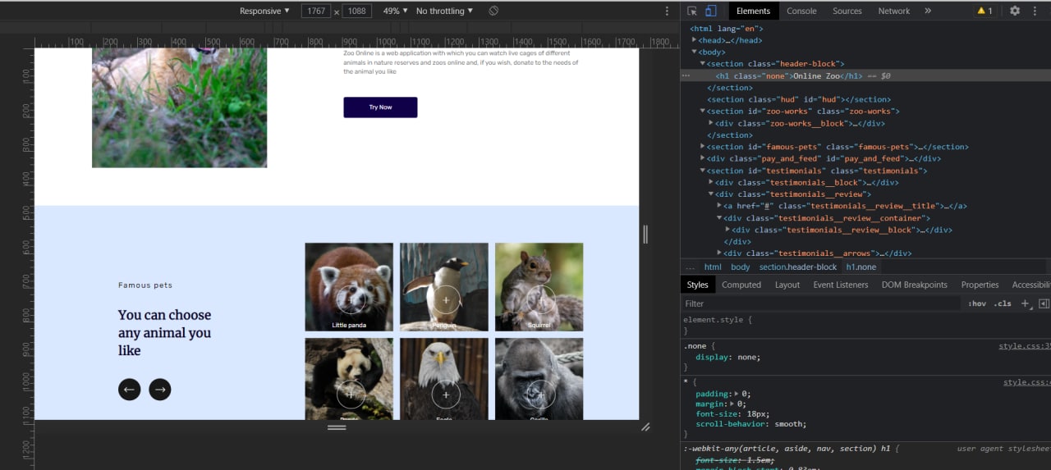
Task: Open the warnings counter badge
Action: [984, 11]
